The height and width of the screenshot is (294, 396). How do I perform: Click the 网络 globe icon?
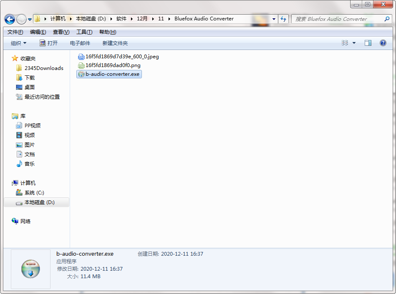(x=15, y=221)
